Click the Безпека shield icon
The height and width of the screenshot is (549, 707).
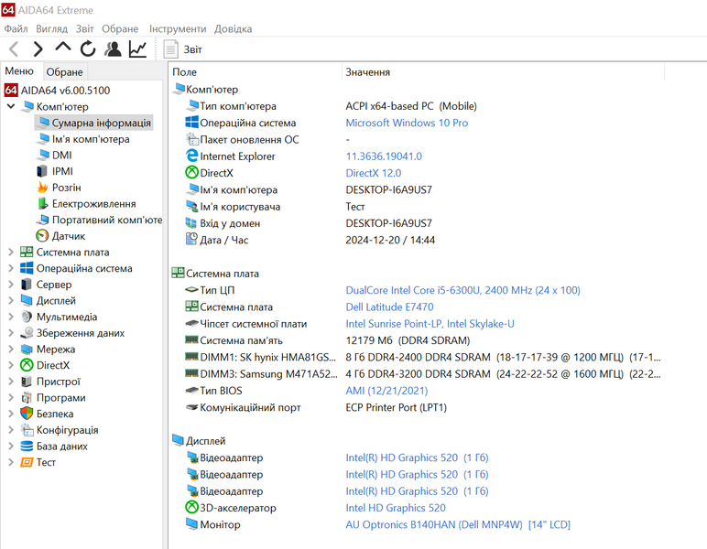27,414
